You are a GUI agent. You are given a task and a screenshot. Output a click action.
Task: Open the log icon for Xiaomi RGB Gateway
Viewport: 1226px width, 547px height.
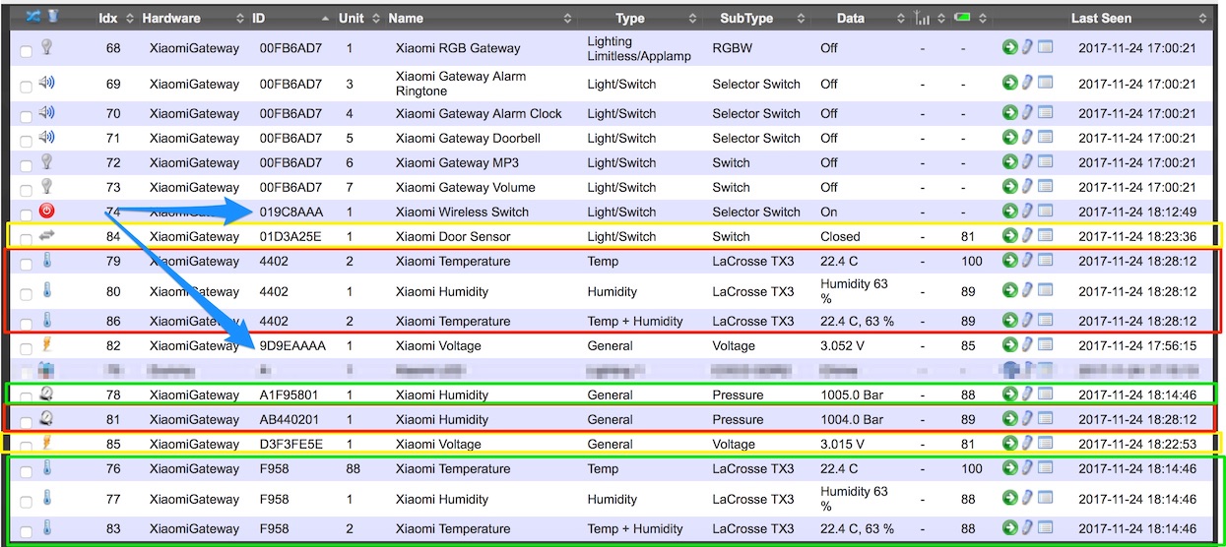(x=1045, y=47)
